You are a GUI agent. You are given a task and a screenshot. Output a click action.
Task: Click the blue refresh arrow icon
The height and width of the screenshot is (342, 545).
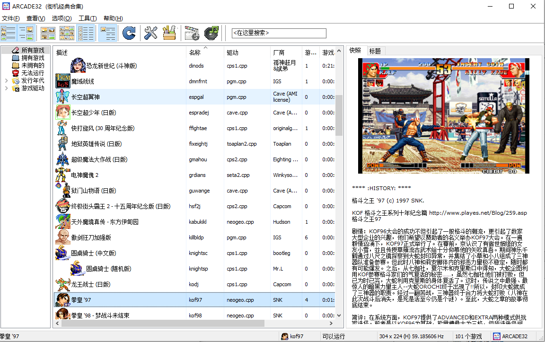click(x=129, y=33)
